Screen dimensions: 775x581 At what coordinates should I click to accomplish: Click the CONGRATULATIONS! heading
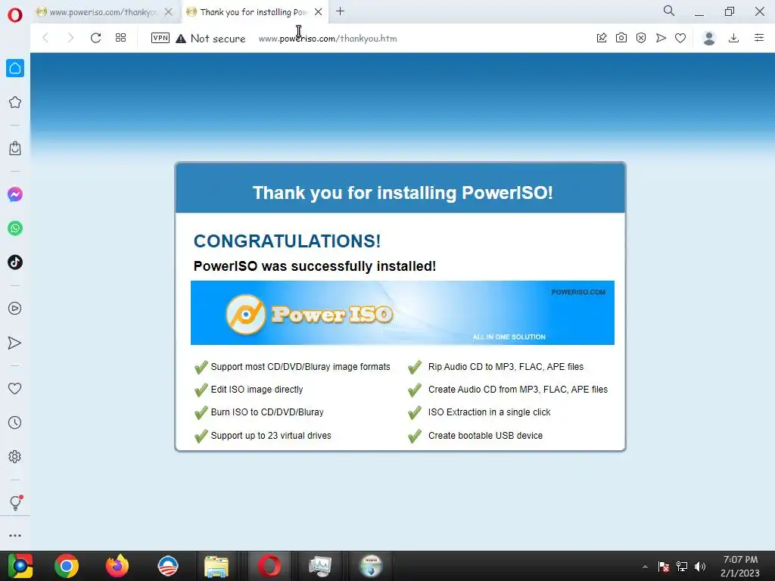pyautogui.click(x=287, y=241)
